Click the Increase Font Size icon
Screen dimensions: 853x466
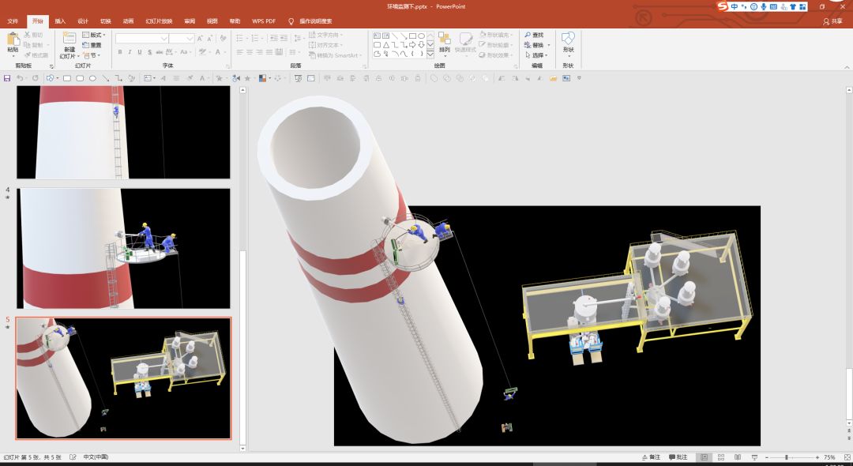click(x=200, y=39)
